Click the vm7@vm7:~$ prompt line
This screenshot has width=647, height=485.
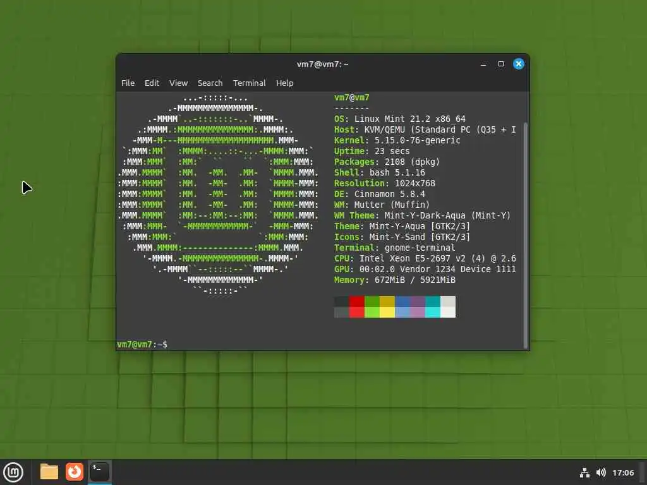142,344
